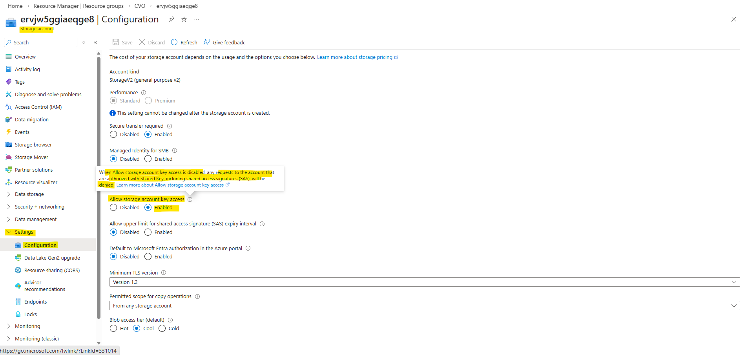
Task: Add storage account to favorites star
Action: pos(184,19)
